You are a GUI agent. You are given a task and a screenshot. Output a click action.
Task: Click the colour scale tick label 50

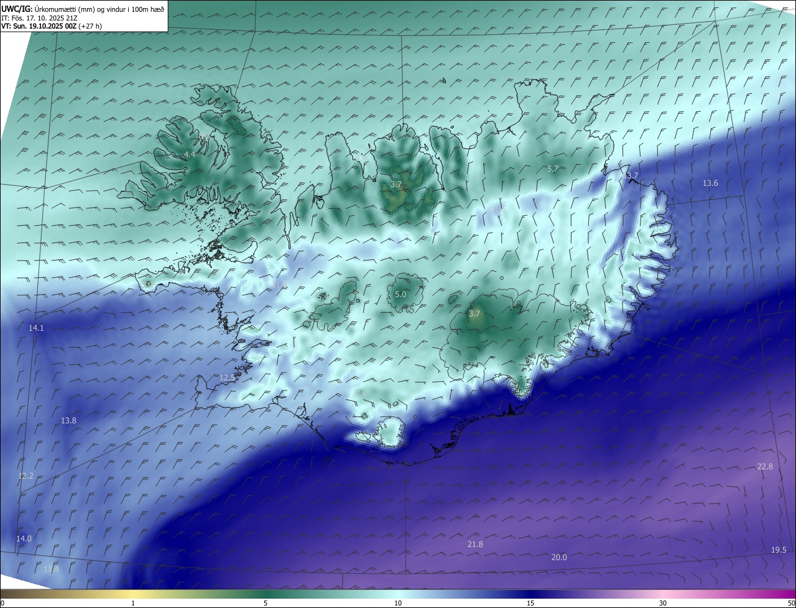pos(791,603)
